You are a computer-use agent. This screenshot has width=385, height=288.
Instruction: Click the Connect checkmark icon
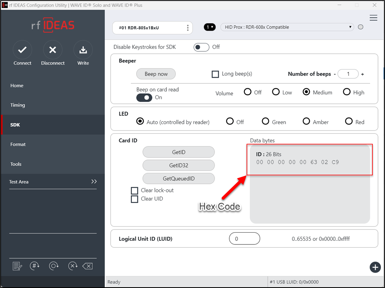[22, 50]
